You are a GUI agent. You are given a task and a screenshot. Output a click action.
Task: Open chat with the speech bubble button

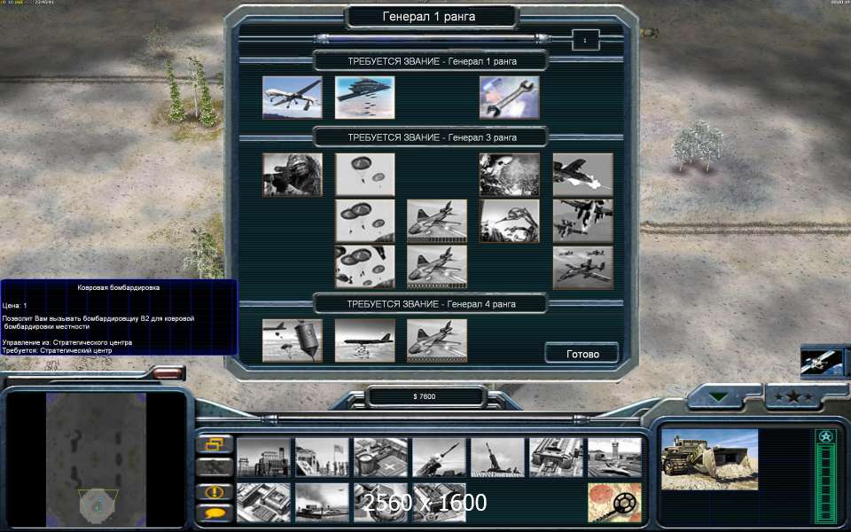215,513
